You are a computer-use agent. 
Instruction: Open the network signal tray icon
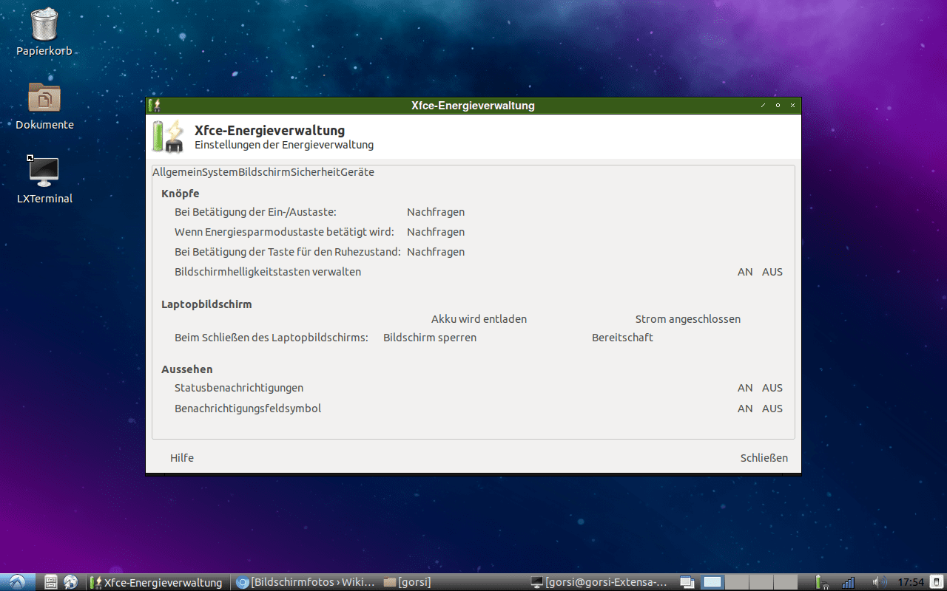[x=849, y=582]
